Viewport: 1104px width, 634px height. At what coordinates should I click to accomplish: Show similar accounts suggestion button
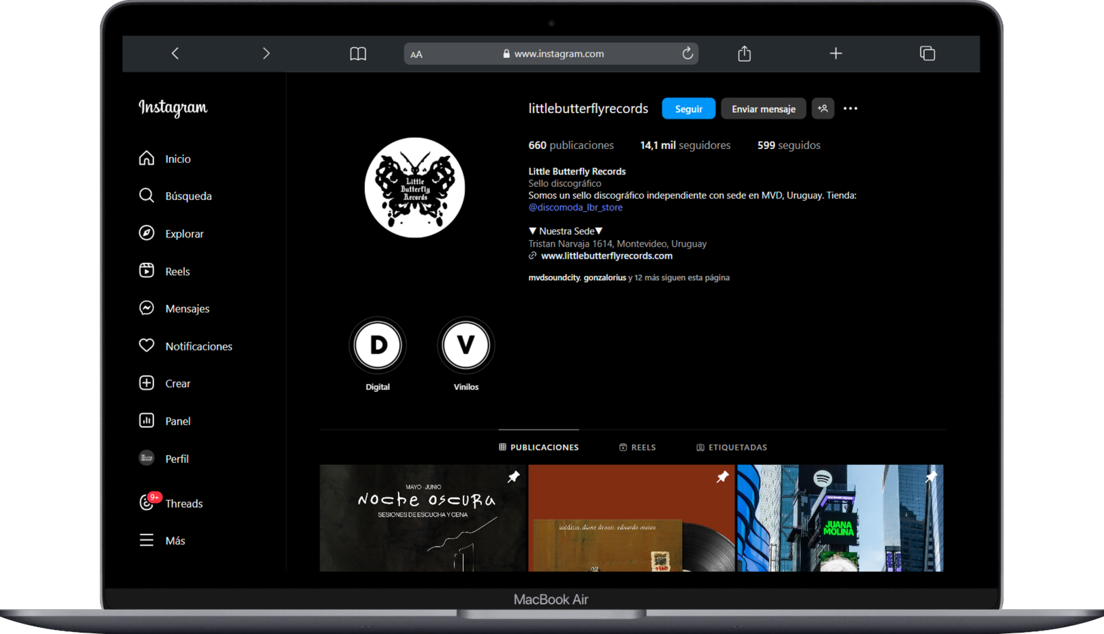(x=822, y=108)
